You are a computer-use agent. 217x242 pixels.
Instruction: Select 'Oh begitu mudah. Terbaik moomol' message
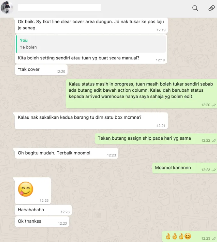click(x=66, y=153)
